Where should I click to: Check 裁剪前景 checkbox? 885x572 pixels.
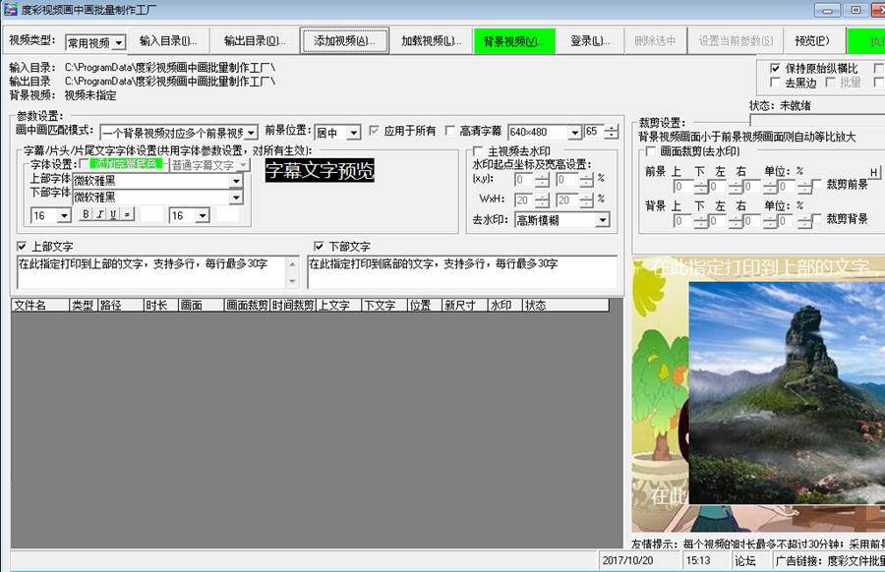tap(817, 185)
